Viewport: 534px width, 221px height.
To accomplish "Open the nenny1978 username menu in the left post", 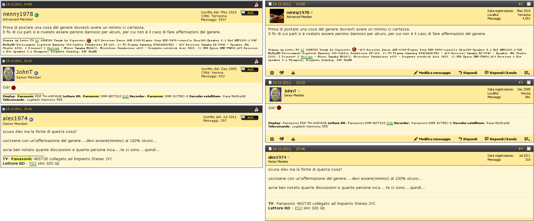I will pyautogui.click(x=18, y=14).
